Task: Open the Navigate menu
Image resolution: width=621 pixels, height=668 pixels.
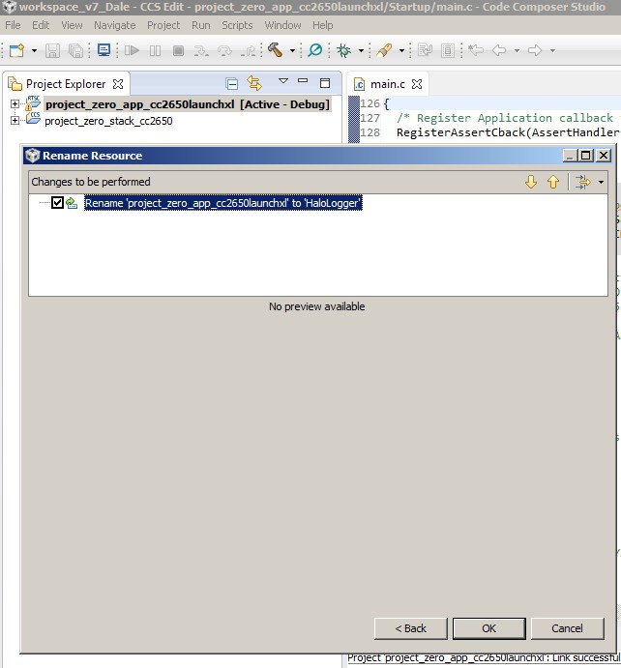Action: coord(115,25)
